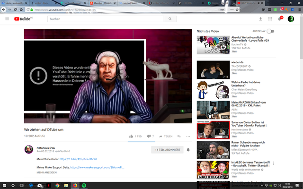Viewport: 303px width, 189px height.
Task: Click the video player area
Action: coord(108,76)
